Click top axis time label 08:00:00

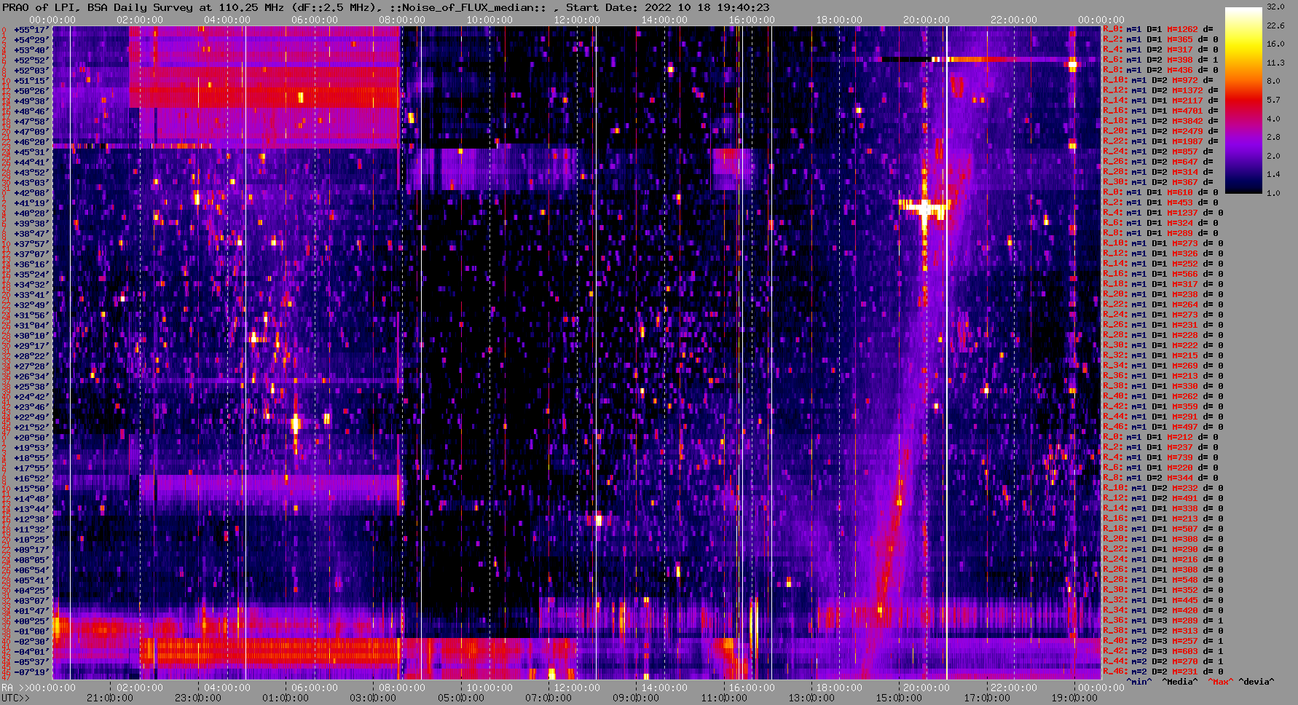tap(401, 20)
